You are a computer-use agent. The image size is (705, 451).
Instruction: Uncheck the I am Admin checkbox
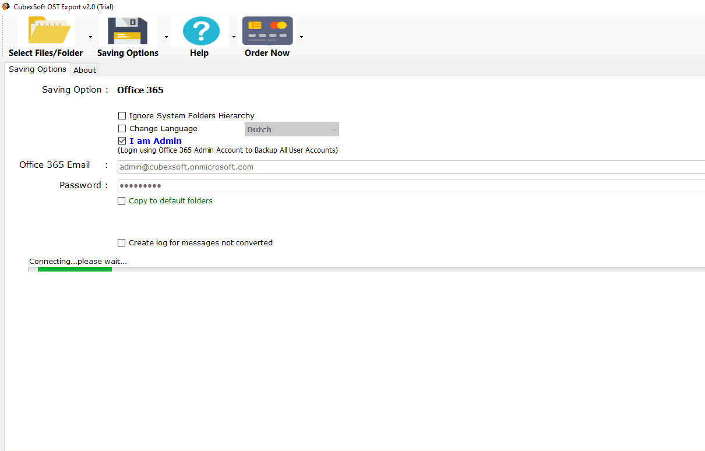point(122,141)
